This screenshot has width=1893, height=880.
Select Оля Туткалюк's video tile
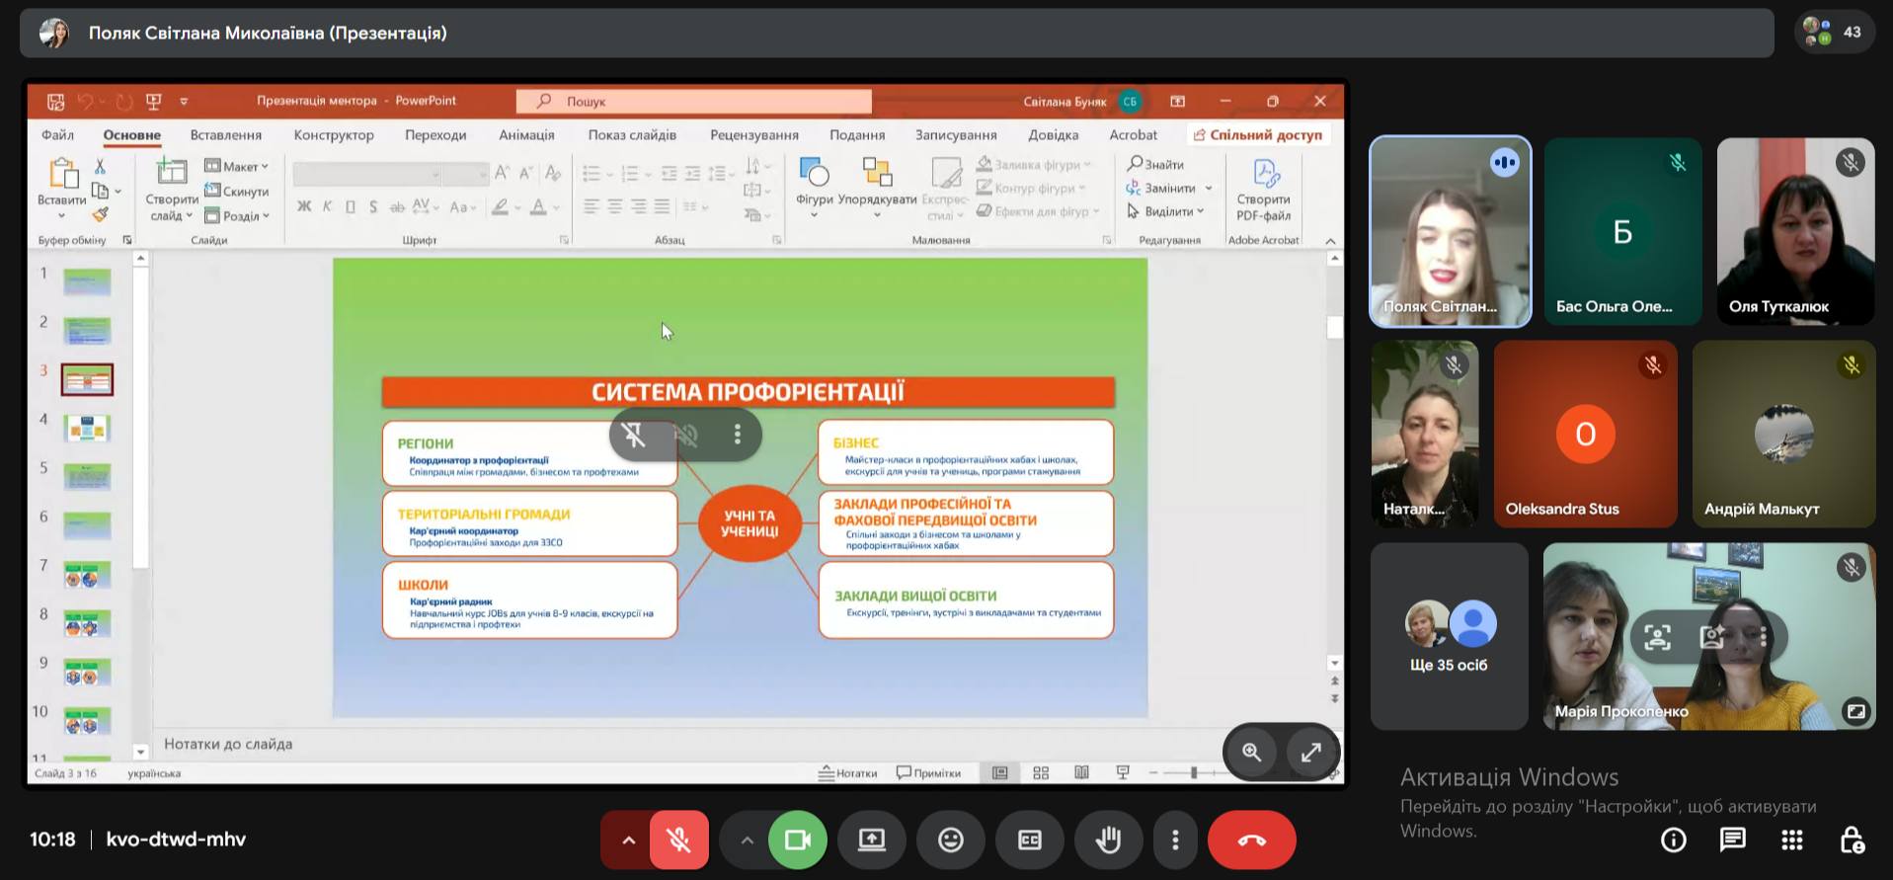pyautogui.click(x=1794, y=231)
